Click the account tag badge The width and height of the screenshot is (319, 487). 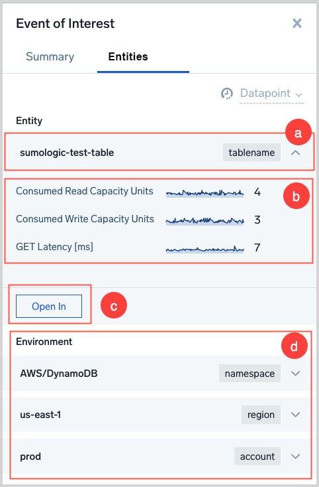pyautogui.click(x=257, y=456)
